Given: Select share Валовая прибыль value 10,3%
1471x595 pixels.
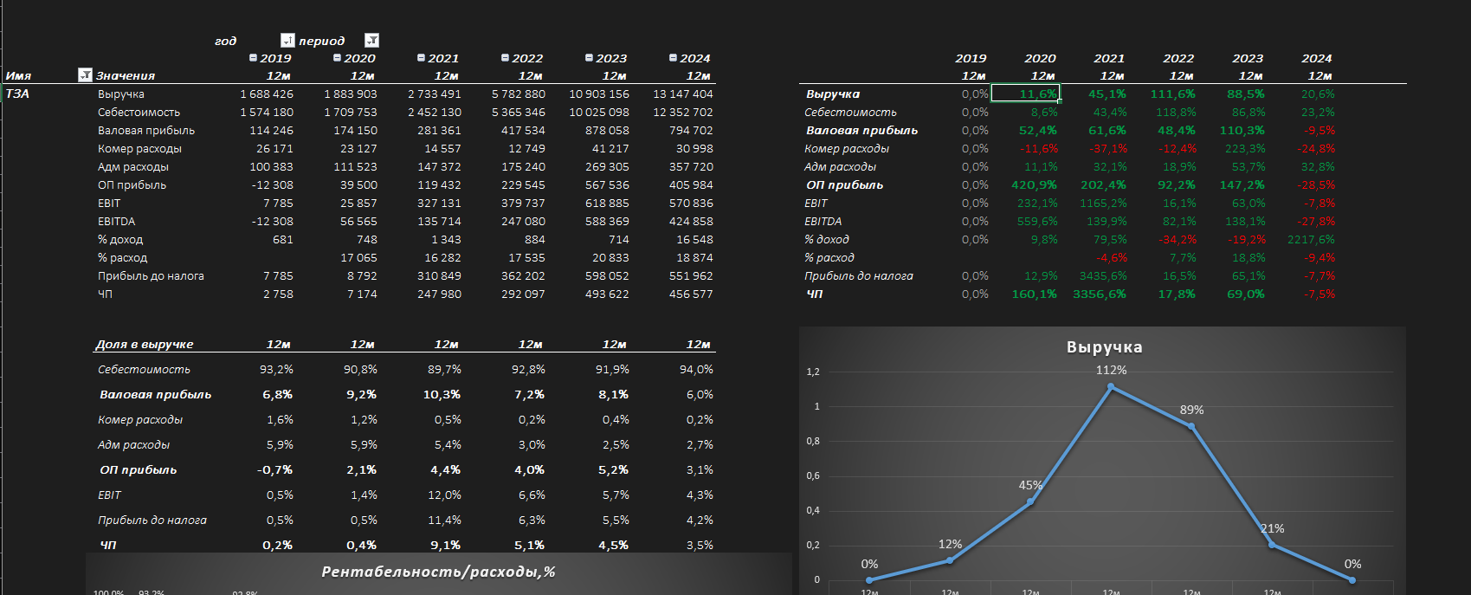Looking at the screenshot, I should point(442,394).
